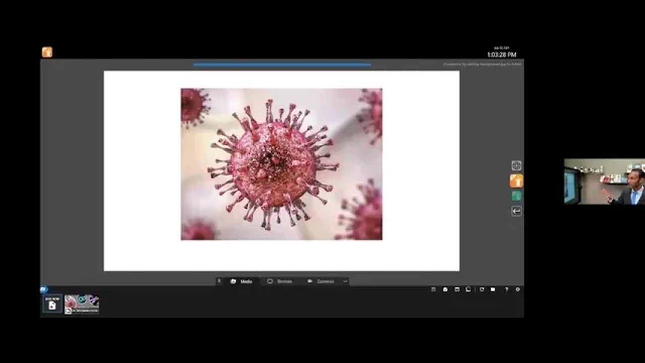Click the orange touch app icon at top left
The height and width of the screenshot is (363, 645).
(47, 52)
